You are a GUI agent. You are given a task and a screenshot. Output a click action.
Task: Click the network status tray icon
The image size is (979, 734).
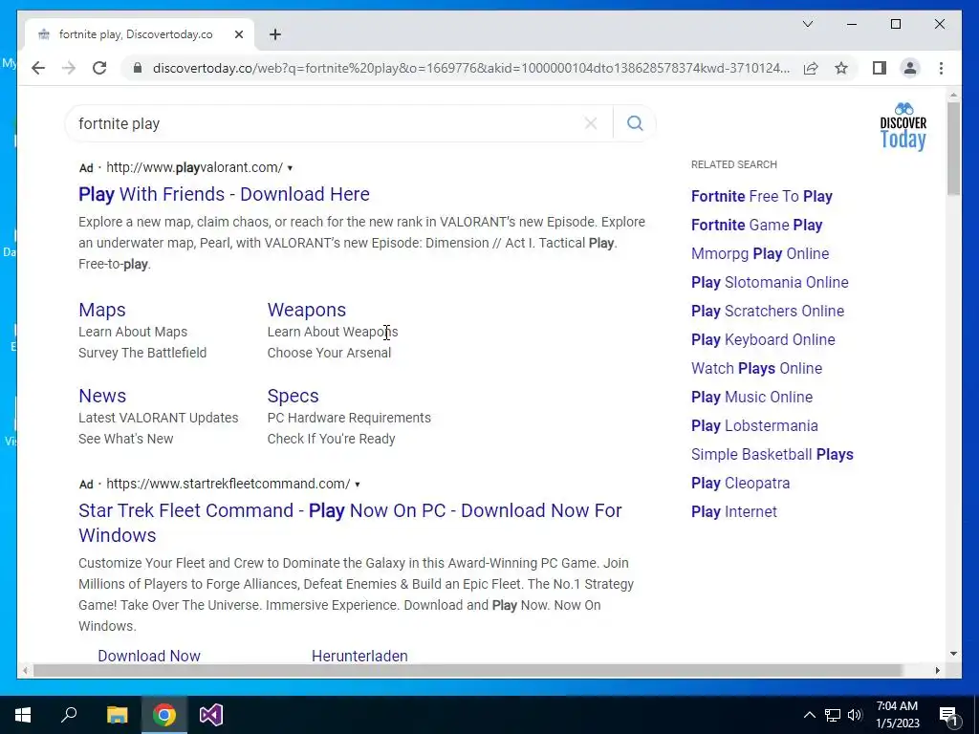click(x=833, y=715)
